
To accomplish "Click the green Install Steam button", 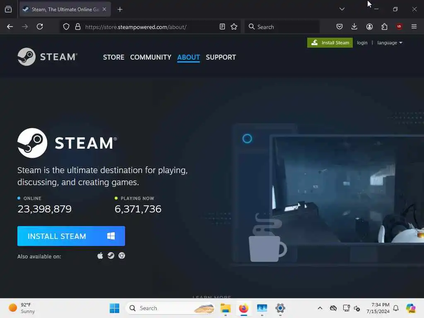I will pyautogui.click(x=330, y=43).
